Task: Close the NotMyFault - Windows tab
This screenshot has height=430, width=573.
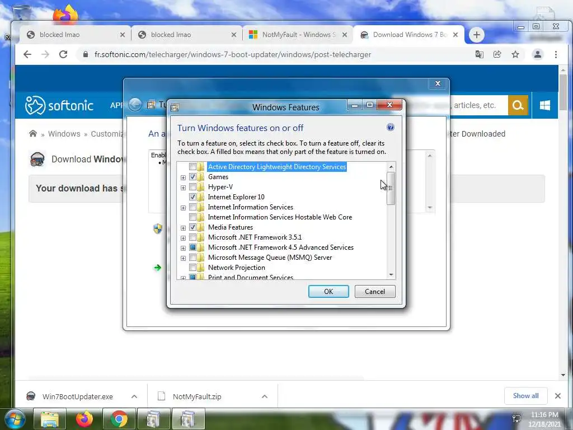Action: (x=345, y=35)
